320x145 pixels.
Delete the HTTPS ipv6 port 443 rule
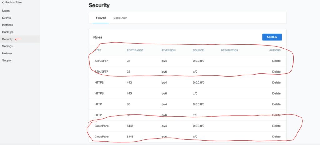coord(276,93)
